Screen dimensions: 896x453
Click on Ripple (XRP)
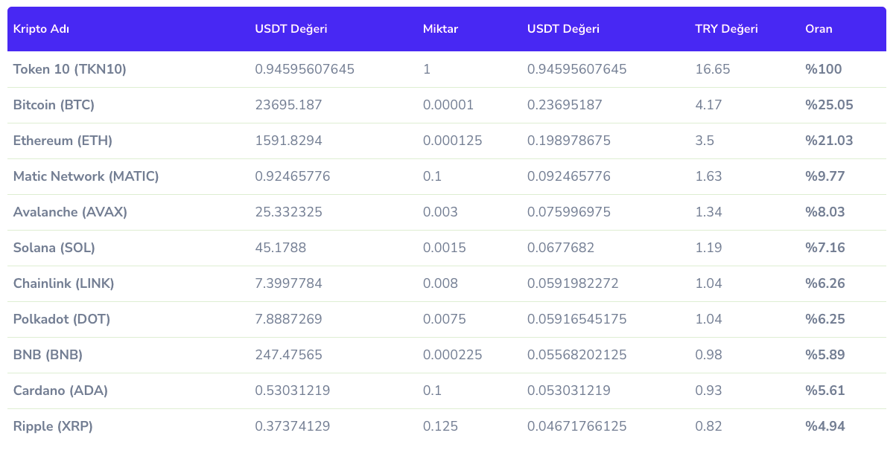(x=53, y=426)
